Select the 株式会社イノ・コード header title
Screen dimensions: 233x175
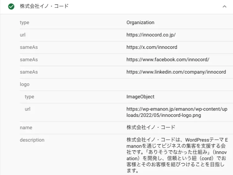coord(44,6)
